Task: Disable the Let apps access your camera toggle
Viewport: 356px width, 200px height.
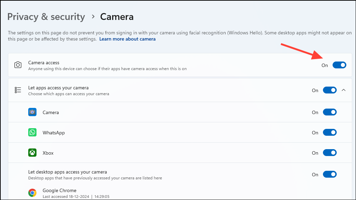Action: [x=330, y=90]
